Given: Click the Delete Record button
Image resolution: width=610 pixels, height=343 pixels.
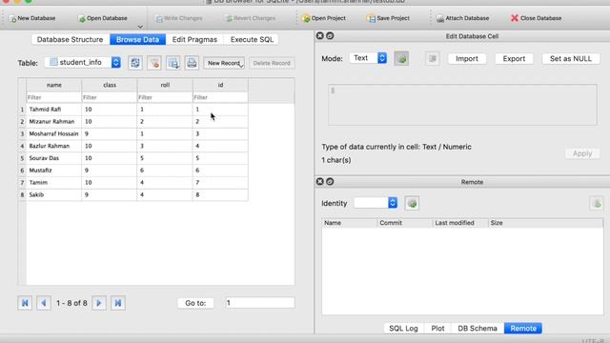Looking at the screenshot, I should (272, 63).
